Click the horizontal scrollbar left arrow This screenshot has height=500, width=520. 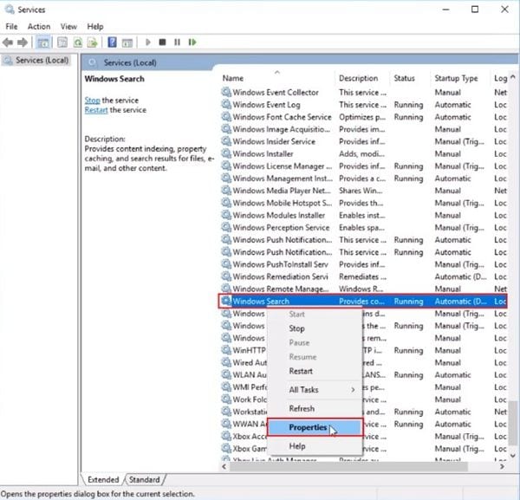(x=224, y=466)
